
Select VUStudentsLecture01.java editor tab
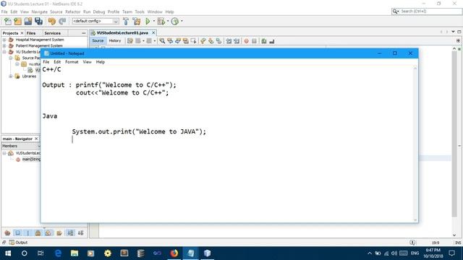[x=122, y=32]
